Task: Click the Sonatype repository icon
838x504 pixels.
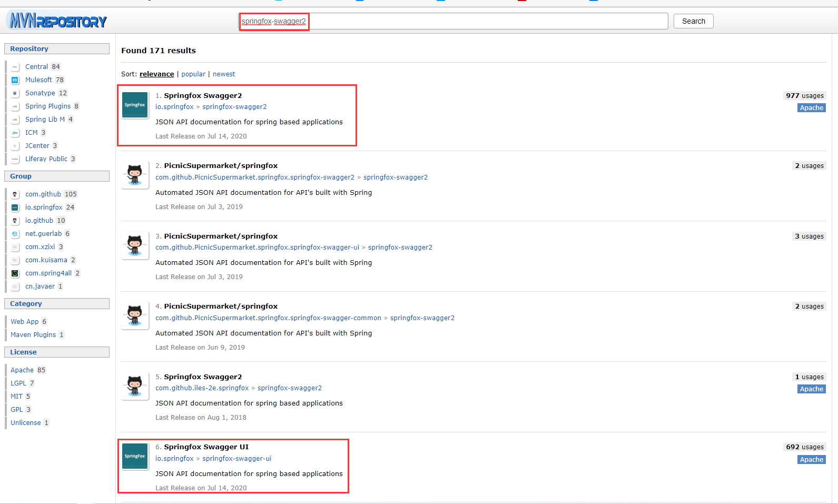Action: (15, 93)
